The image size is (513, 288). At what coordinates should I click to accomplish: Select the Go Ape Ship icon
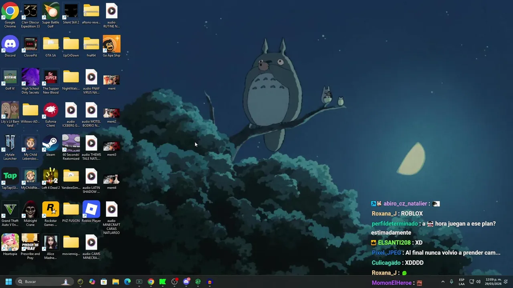[111, 47]
